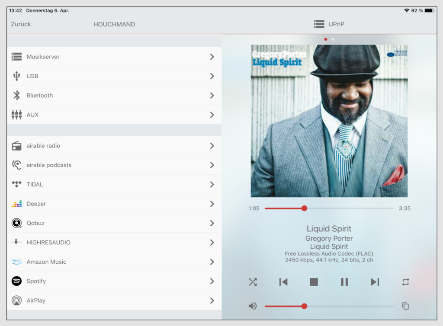Check the Wi-Fi status icon
443x326 pixels.
407,10
